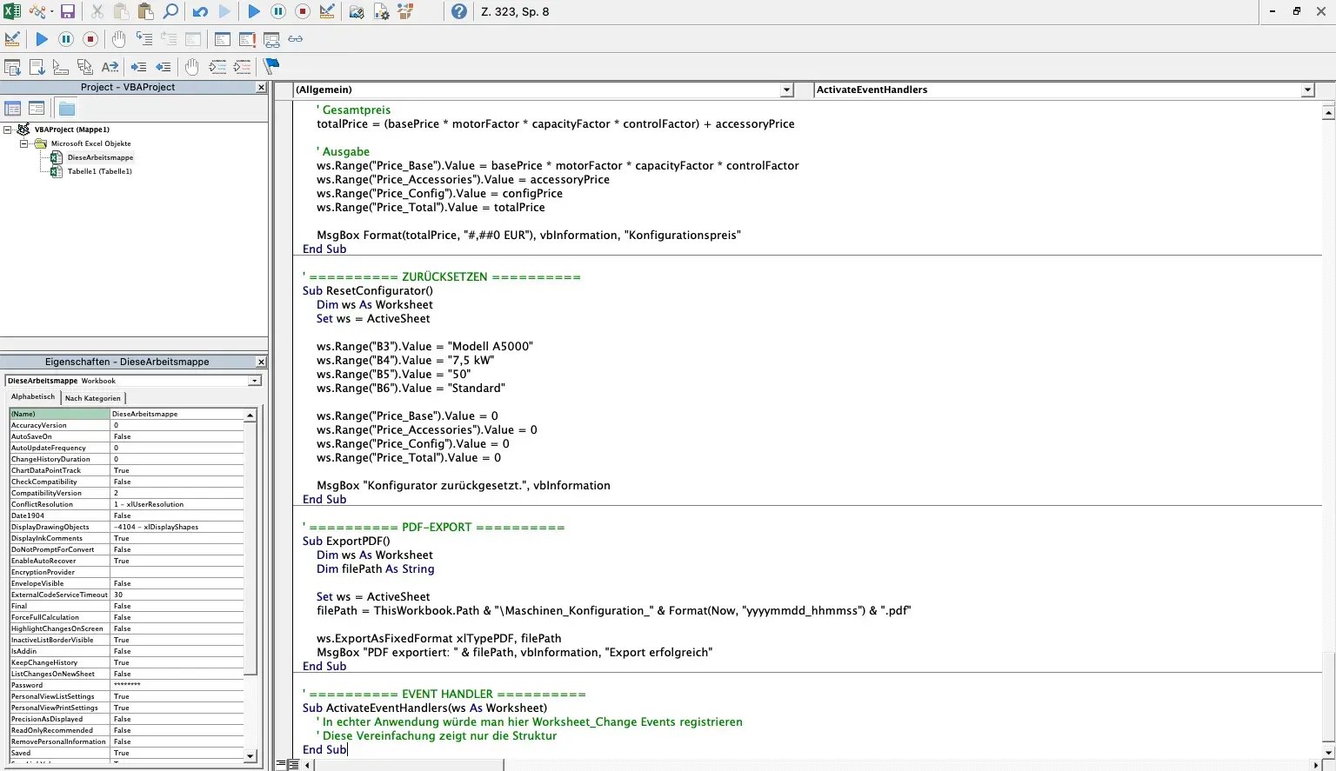Open Visual Basic Help (question mark)
This screenshot has height=771, width=1336.
pyautogui.click(x=459, y=11)
